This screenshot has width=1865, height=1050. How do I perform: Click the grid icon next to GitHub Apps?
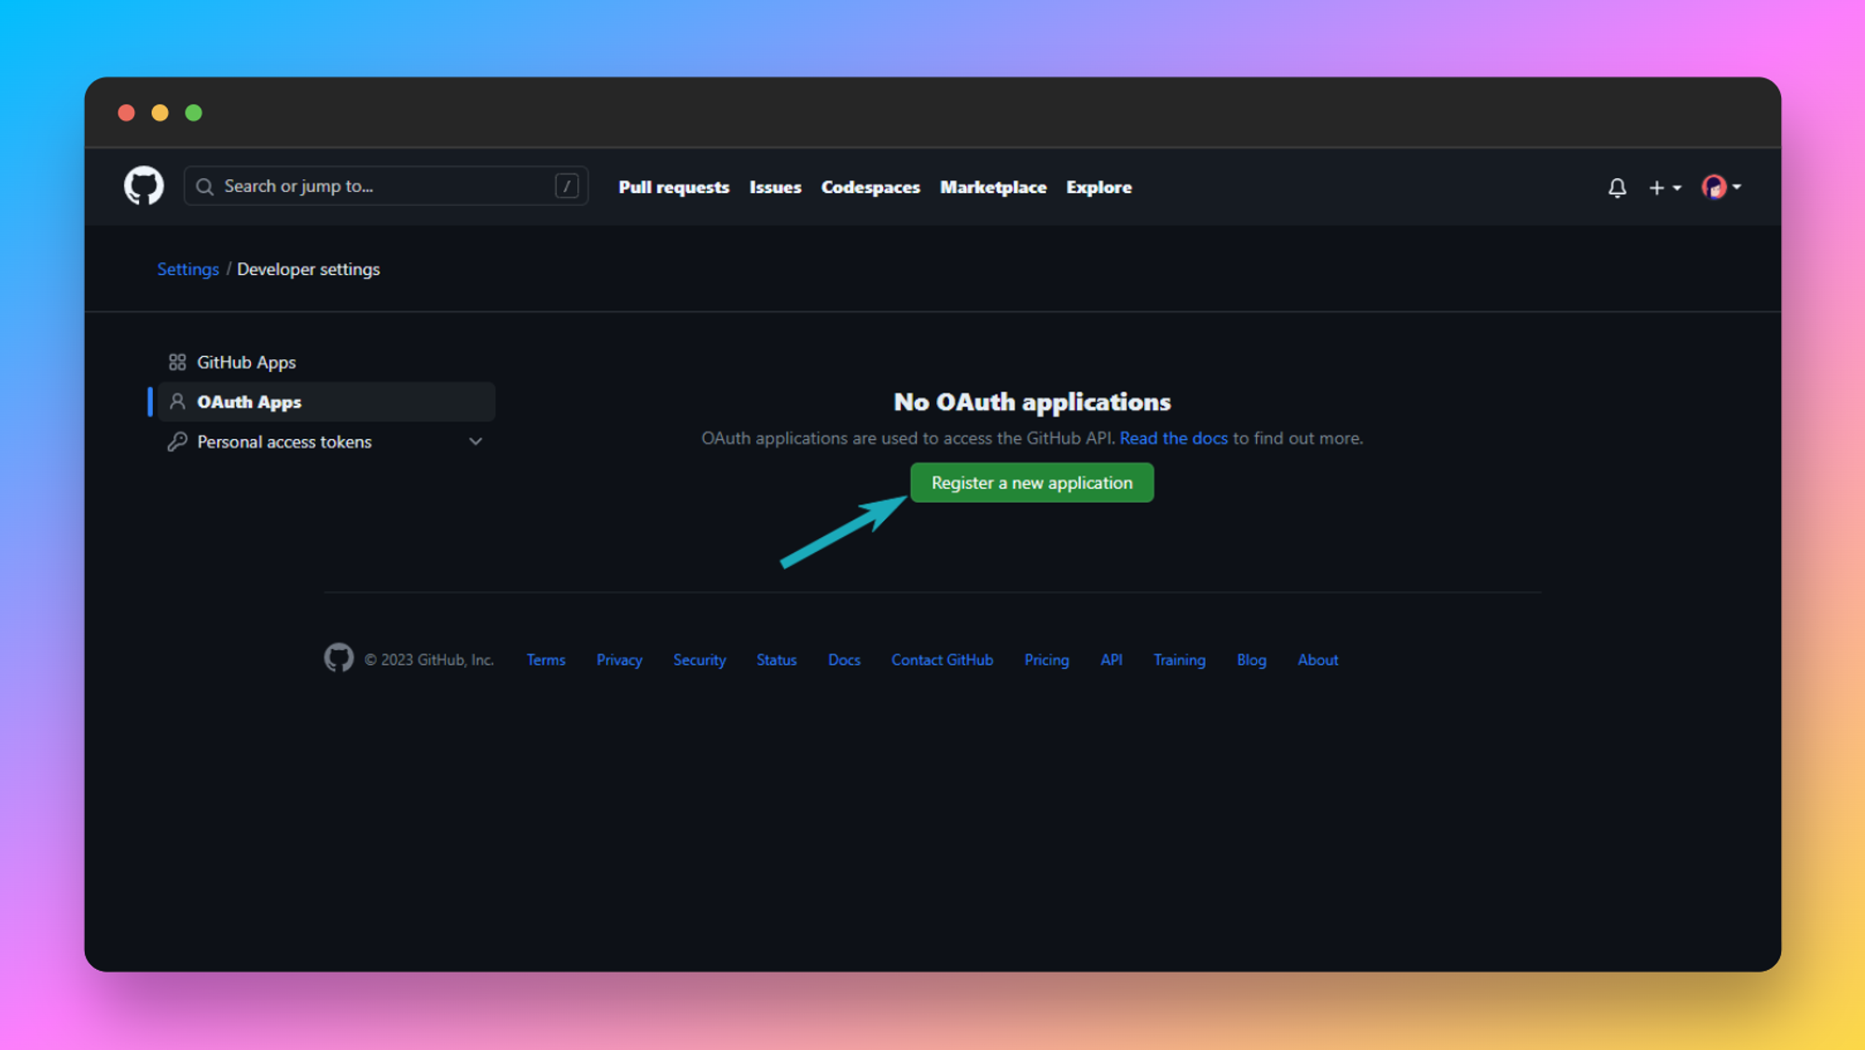pos(177,362)
